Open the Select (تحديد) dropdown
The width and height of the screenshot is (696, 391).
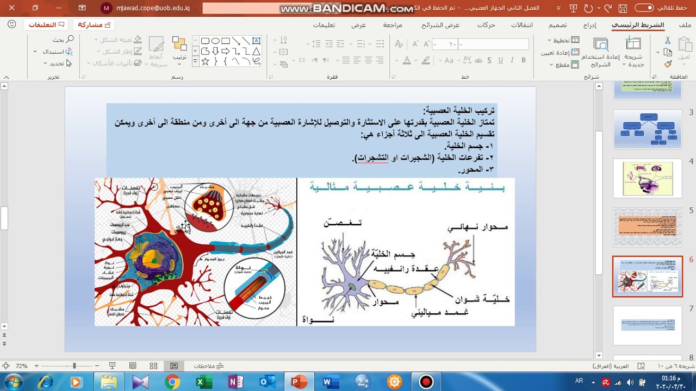point(58,64)
